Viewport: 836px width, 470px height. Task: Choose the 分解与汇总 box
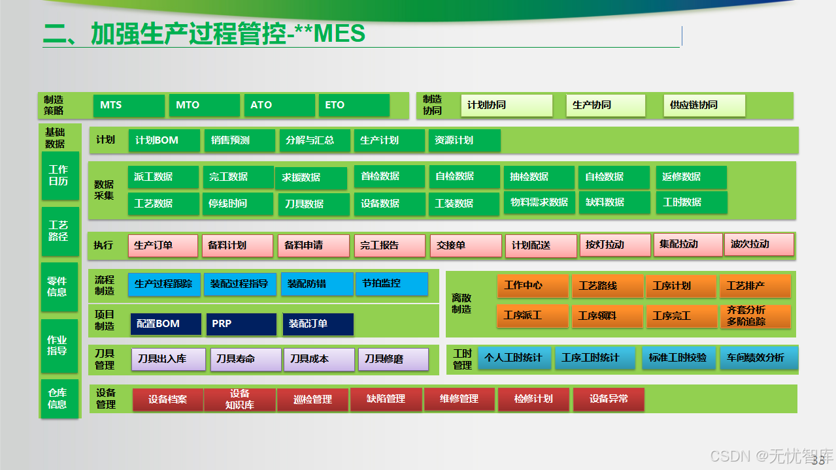(x=314, y=140)
